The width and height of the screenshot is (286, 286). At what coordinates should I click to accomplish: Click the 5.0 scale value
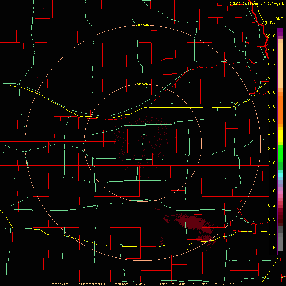[x=272, y=120]
